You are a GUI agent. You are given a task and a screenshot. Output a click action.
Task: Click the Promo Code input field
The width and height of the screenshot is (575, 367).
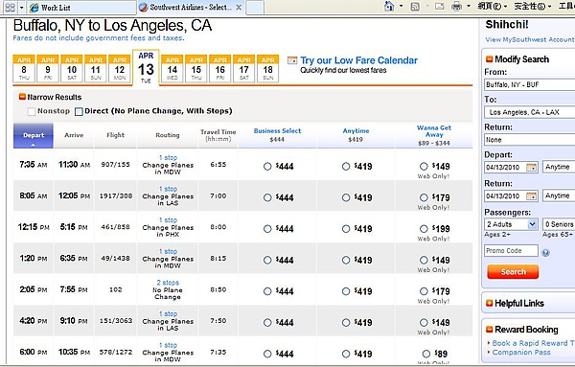tap(511, 251)
